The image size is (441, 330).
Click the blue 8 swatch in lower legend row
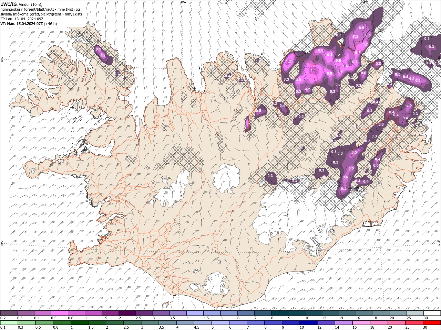point(273,322)
